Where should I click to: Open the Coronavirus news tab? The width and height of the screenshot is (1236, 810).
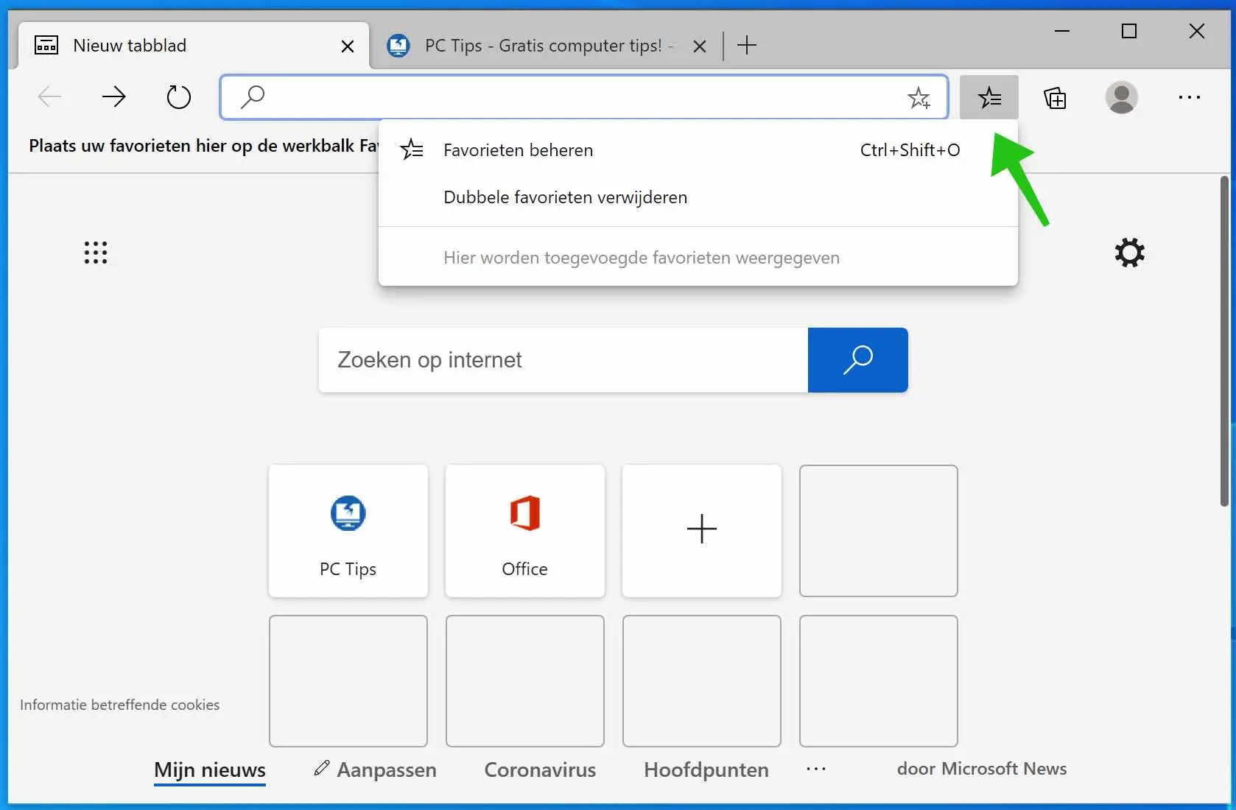540,769
